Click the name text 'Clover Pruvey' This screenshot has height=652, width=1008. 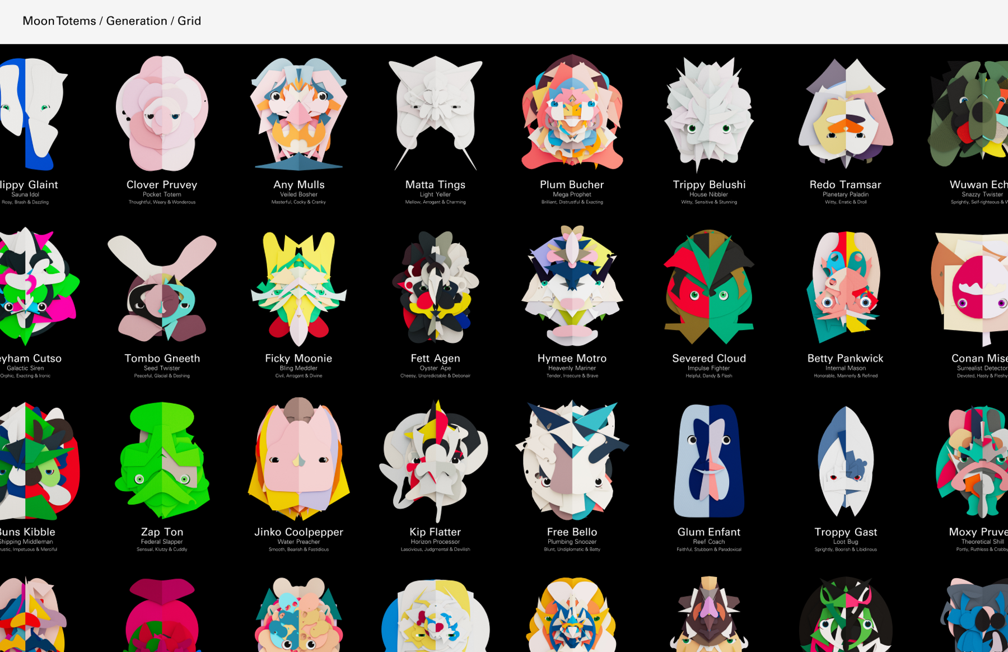[162, 184]
